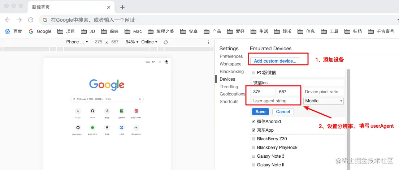This screenshot has height=170, width=399.
Task: Close the 新标签页 tab
Action: click(109, 7)
